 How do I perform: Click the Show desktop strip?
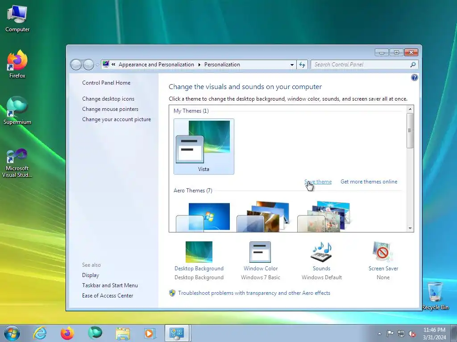coord(454,334)
